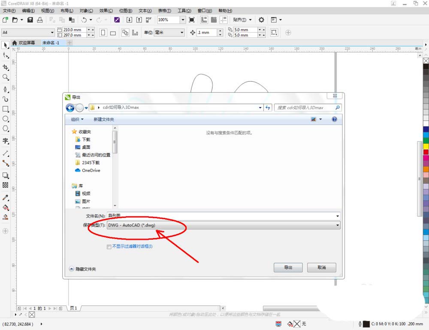
Task: Pick the red swatch in color palette
Action: click(x=426, y=152)
